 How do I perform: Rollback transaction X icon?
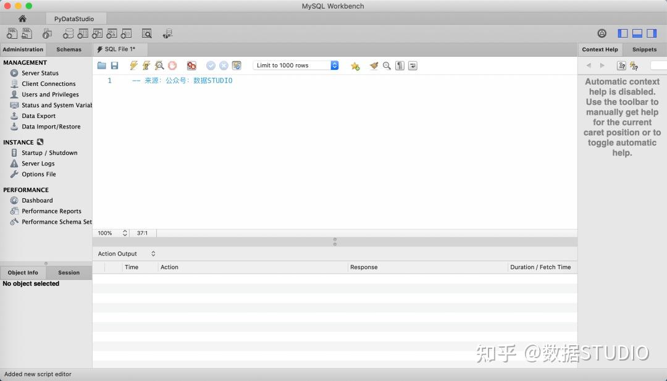pos(224,65)
